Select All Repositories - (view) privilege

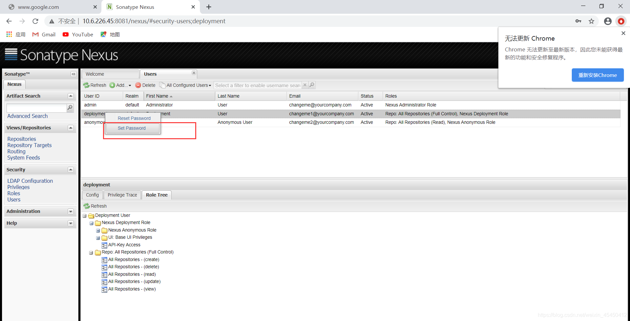[132, 289]
